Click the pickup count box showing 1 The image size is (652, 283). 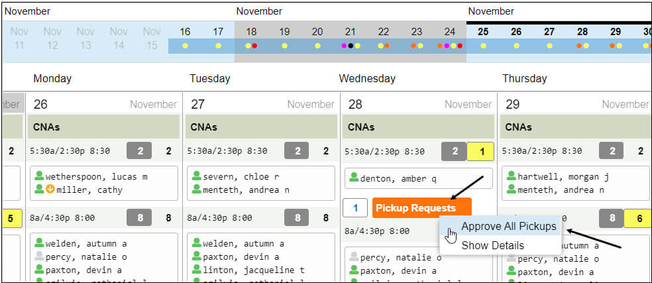coord(355,207)
